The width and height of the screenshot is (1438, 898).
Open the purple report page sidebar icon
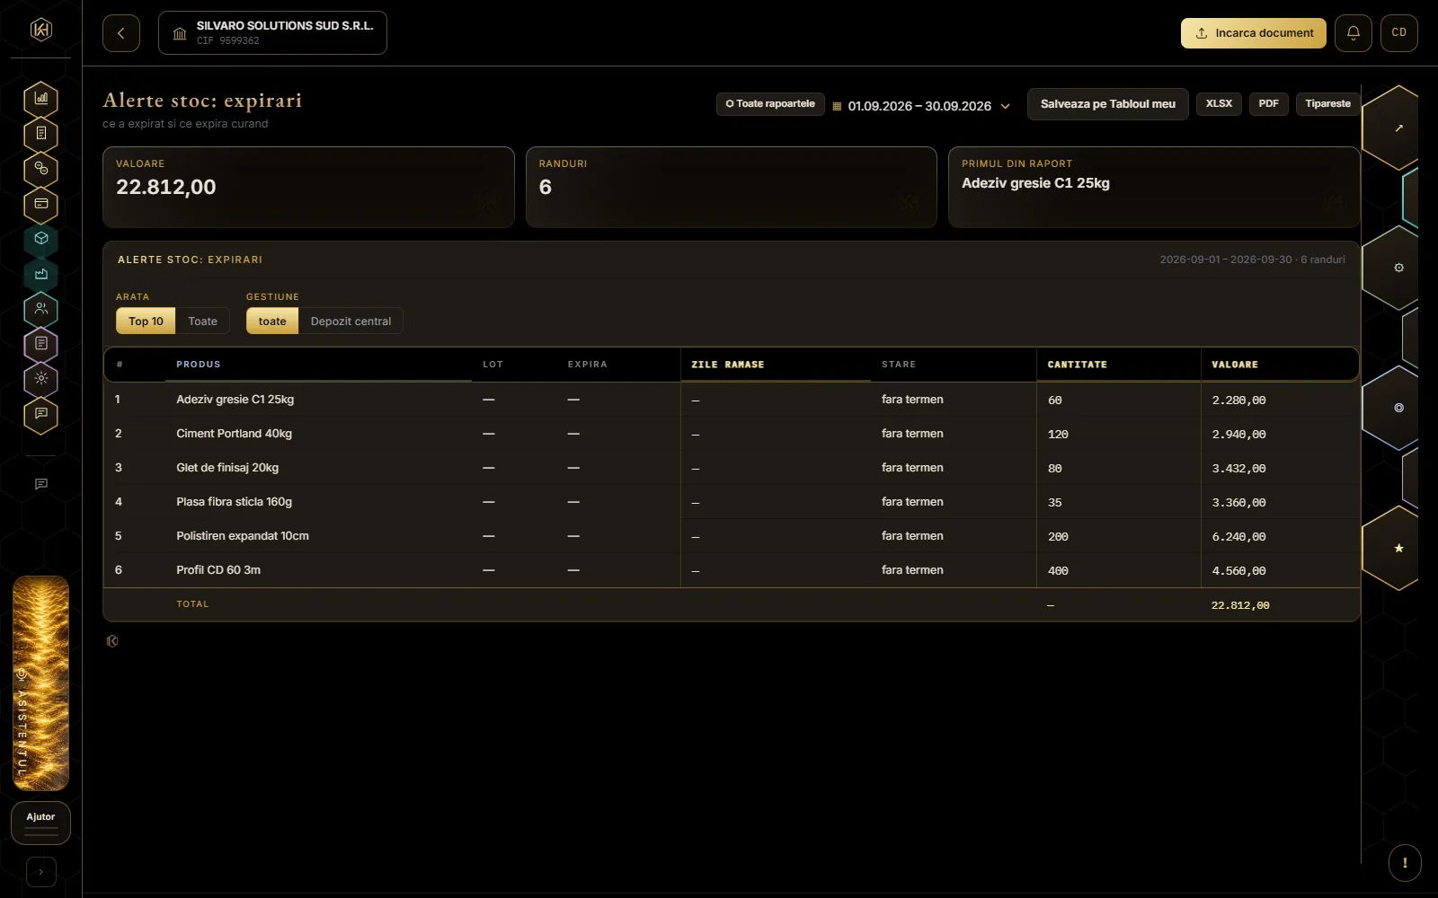tap(41, 344)
